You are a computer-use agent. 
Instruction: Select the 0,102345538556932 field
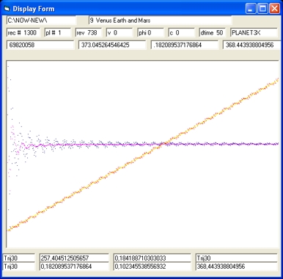click(x=152, y=267)
